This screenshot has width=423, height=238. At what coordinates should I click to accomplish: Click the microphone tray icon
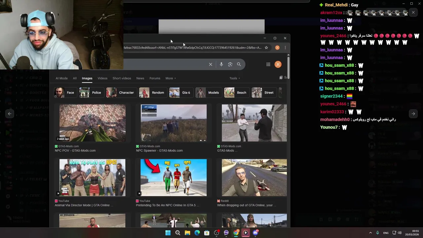(x=377, y=233)
